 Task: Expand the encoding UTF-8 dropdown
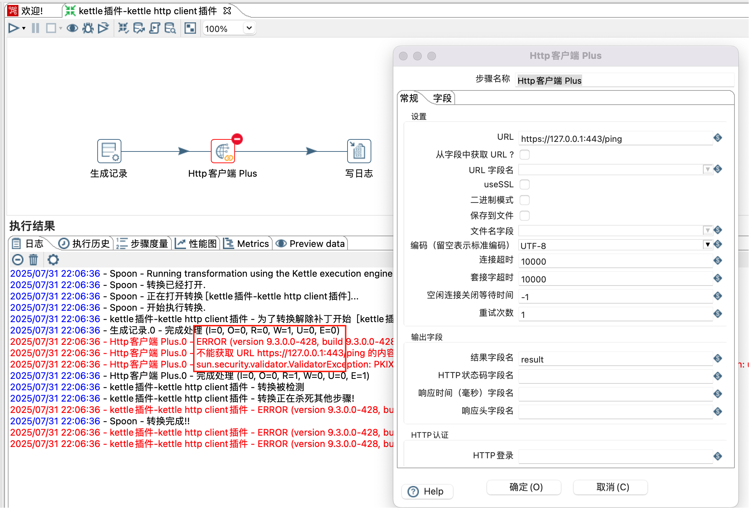click(707, 244)
